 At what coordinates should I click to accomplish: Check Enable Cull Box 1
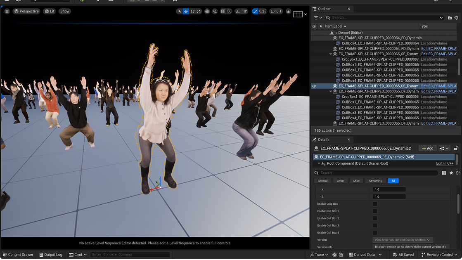[x=375, y=211]
